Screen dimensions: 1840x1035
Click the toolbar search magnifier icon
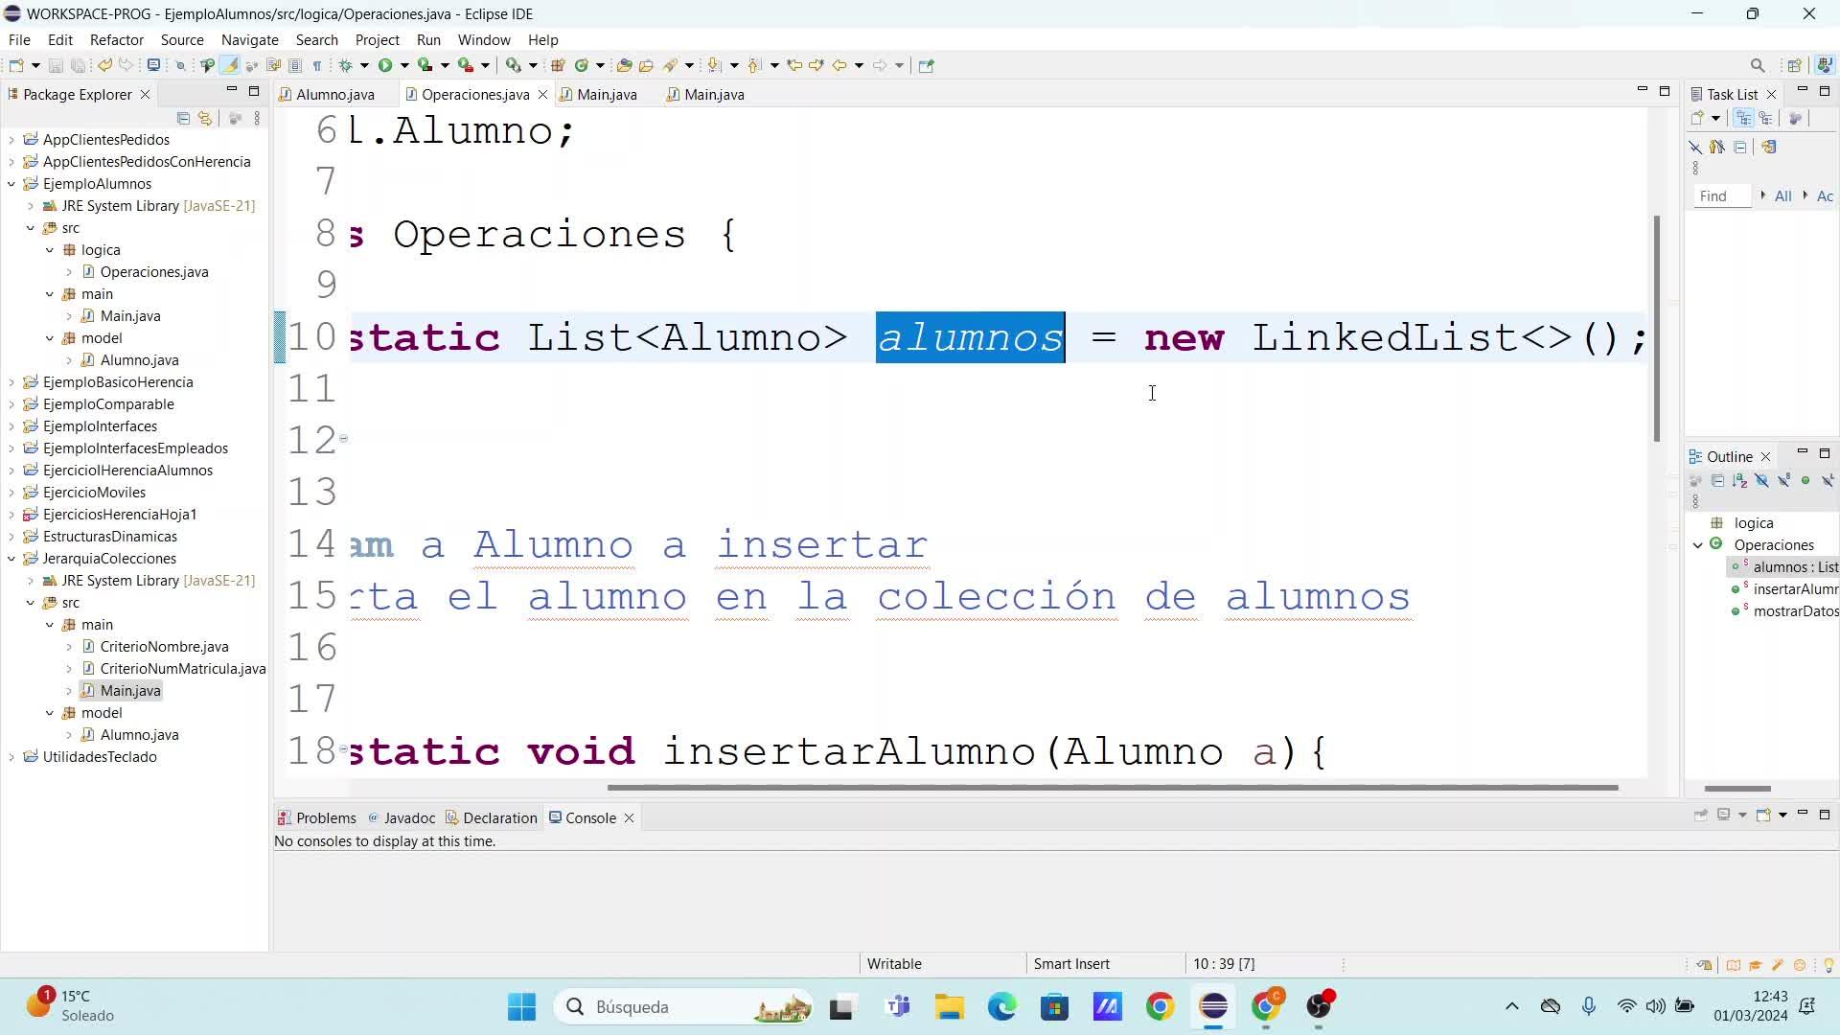1757,65
